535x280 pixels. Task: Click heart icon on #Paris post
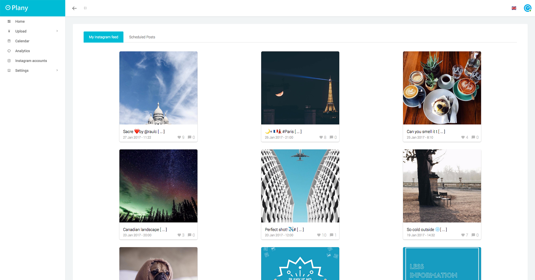[x=321, y=137]
